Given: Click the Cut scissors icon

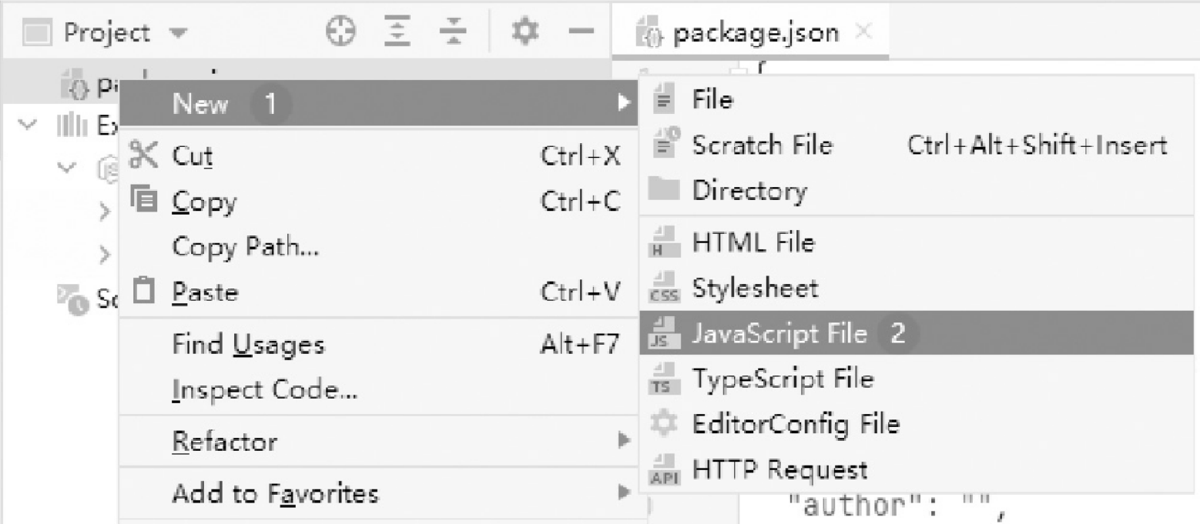Looking at the screenshot, I should tap(142, 153).
